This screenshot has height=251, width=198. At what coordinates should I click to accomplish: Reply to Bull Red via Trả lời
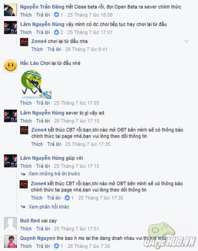pyautogui.click(x=43, y=229)
